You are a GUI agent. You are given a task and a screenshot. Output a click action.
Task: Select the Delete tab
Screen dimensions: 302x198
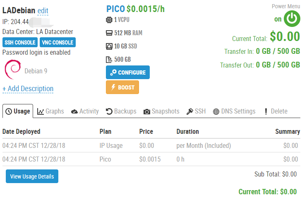tap(276, 111)
